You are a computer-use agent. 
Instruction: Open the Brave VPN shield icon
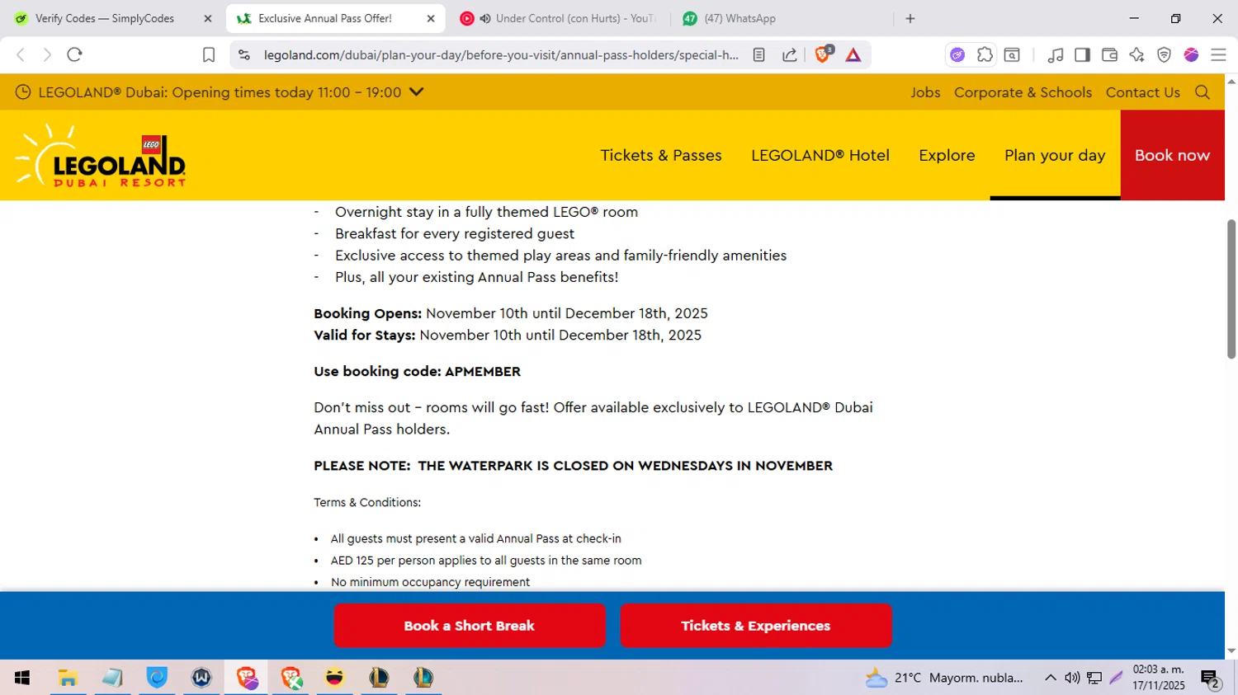(x=1164, y=55)
